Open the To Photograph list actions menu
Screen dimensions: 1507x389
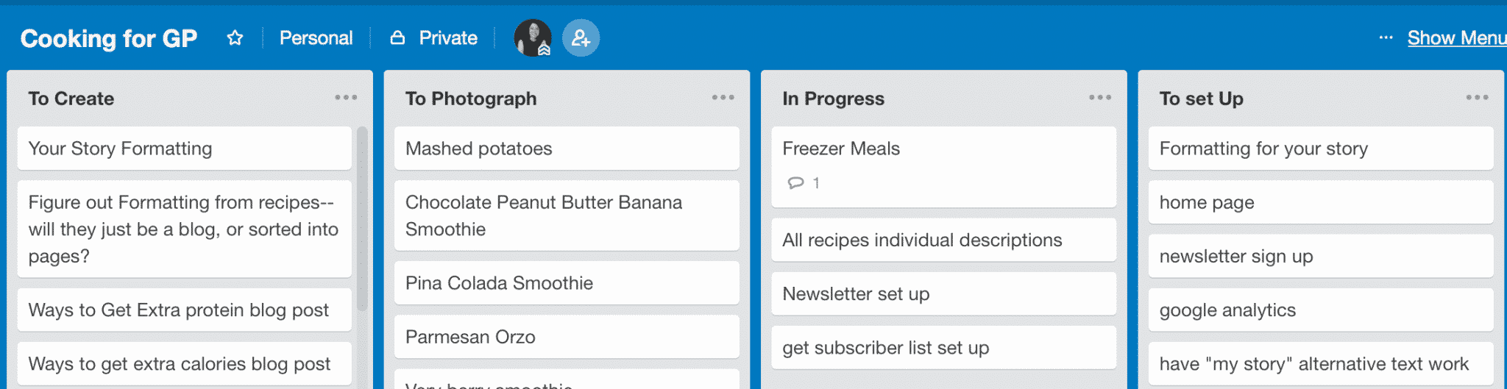tap(723, 97)
